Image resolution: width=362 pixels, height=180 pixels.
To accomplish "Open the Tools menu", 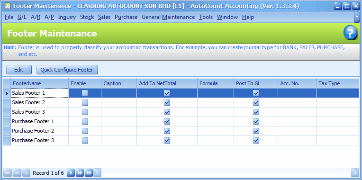I will 206,17.
